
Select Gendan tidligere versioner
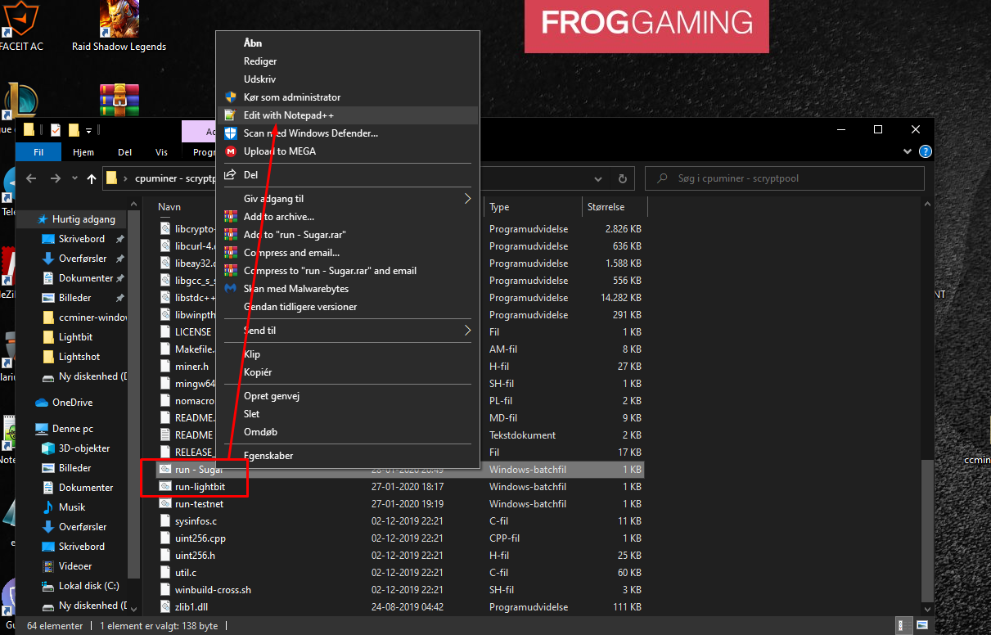pyautogui.click(x=300, y=307)
